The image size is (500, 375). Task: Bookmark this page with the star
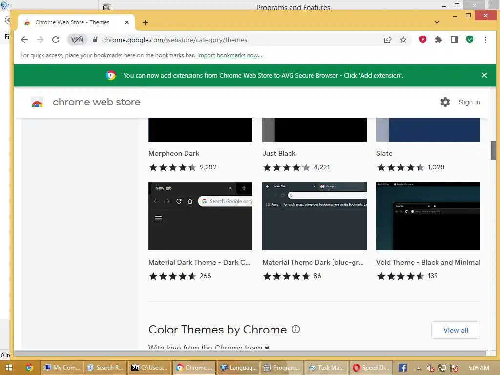click(x=403, y=40)
